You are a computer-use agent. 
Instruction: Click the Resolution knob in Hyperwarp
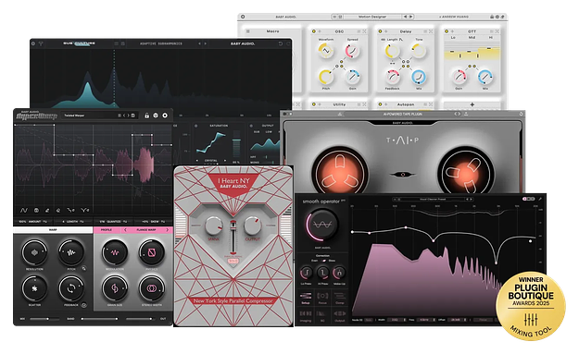[34, 252]
